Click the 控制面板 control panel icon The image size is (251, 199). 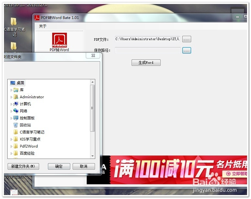[x=16, y=118]
